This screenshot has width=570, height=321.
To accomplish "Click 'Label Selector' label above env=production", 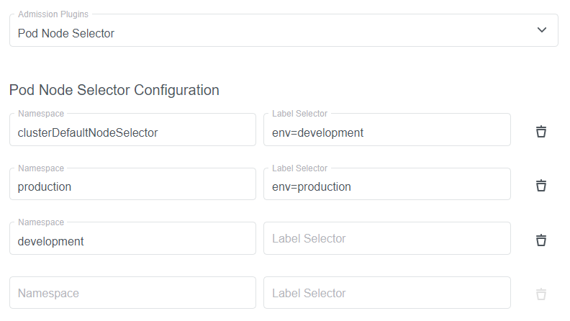I will 299,168.
